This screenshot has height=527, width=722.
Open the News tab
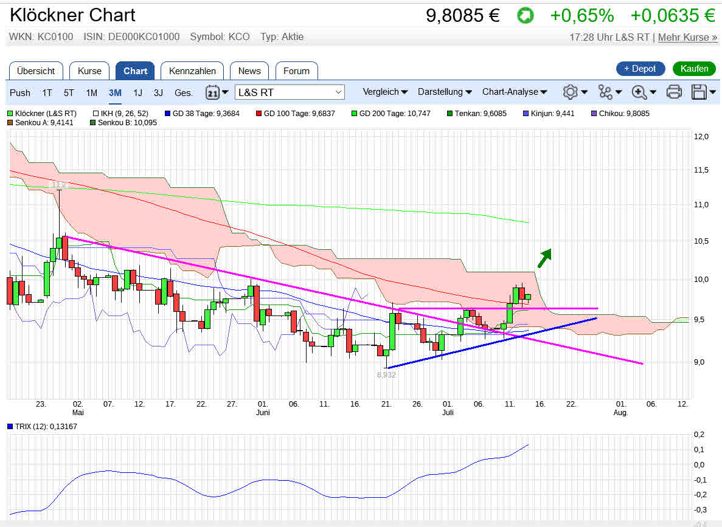click(249, 71)
